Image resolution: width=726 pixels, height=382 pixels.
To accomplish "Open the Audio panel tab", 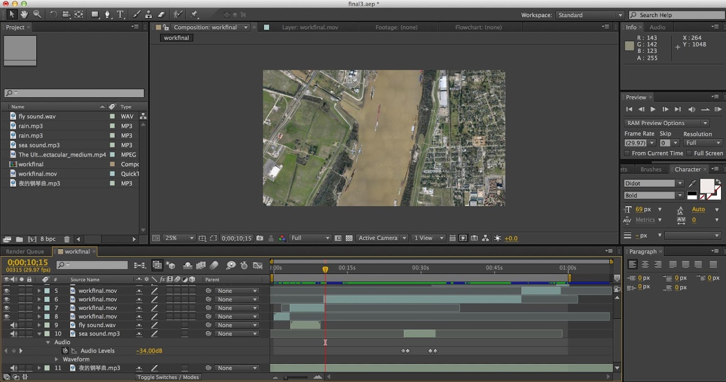I will pyautogui.click(x=657, y=27).
